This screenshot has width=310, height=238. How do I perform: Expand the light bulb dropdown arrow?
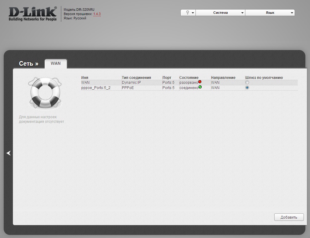[193, 13]
